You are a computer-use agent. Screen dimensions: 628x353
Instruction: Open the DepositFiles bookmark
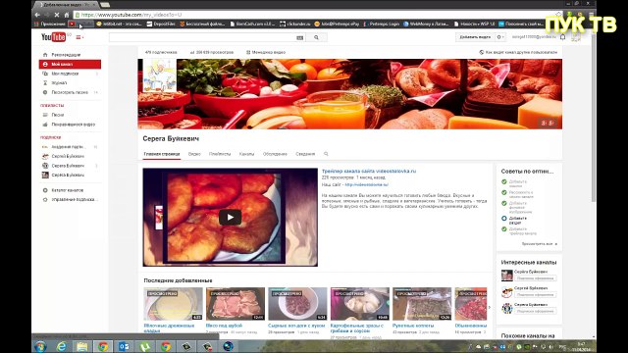161,24
